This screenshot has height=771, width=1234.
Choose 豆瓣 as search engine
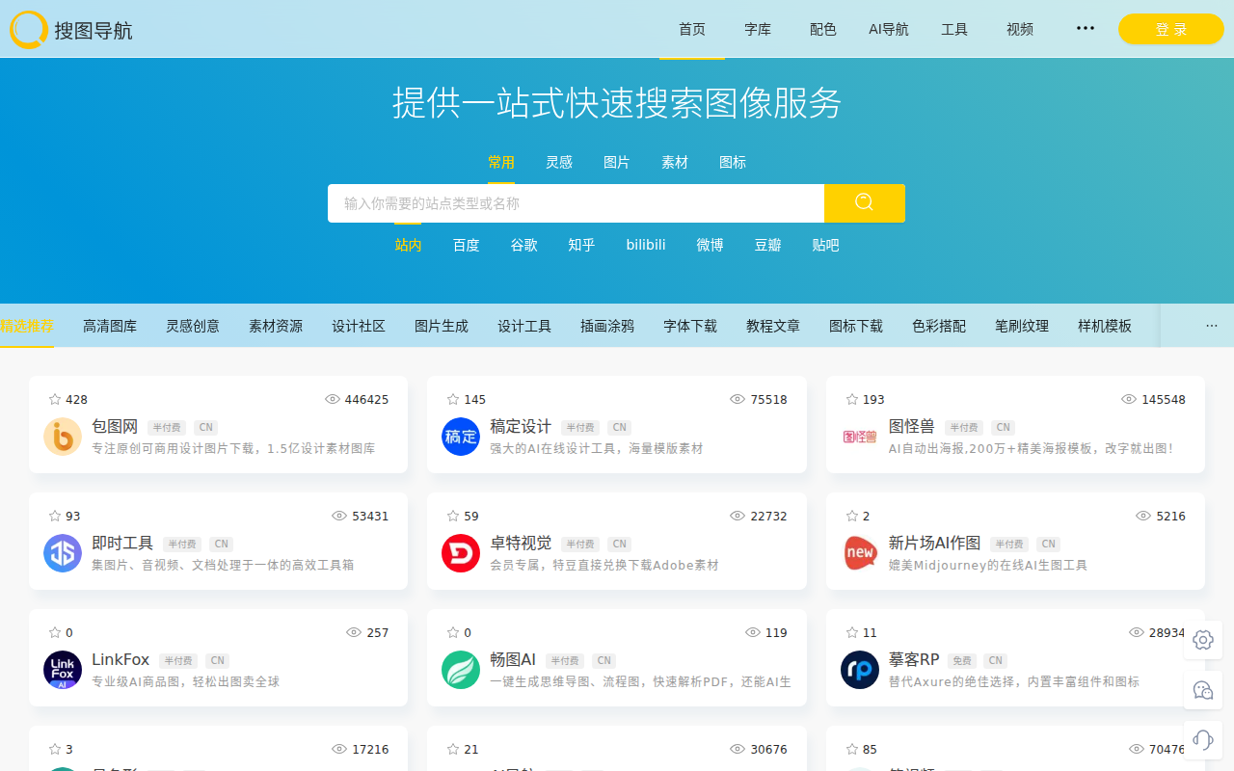(x=768, y=245)
